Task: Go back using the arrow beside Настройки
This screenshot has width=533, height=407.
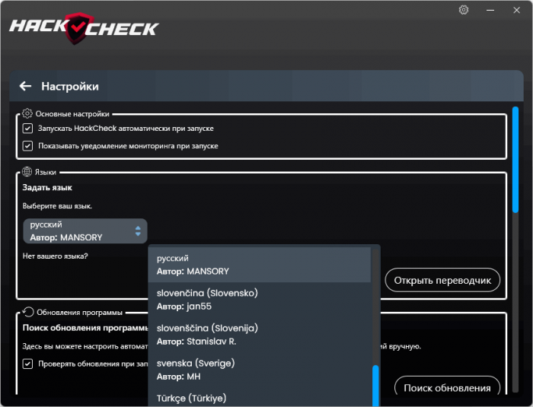Action: tap(25, 86)
